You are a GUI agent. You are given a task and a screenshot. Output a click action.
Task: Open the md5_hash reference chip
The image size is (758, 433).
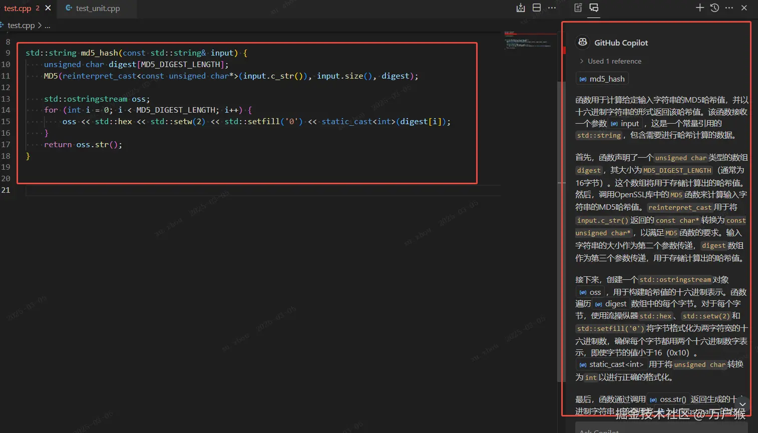tap(602, 79)
